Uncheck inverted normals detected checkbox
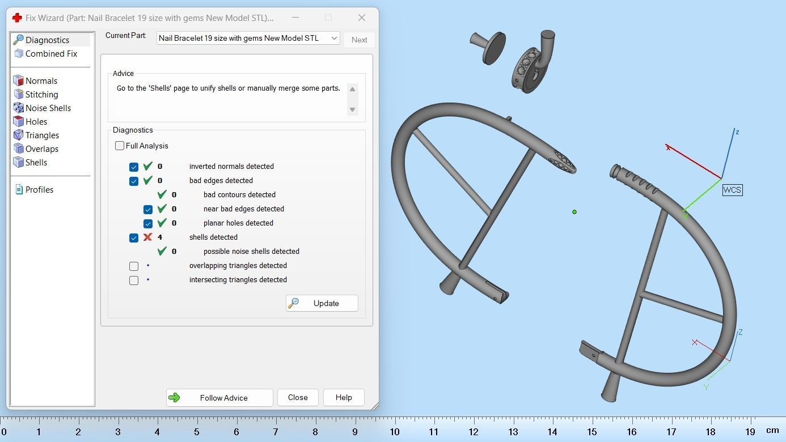786x442 pixels. point(134,167)
